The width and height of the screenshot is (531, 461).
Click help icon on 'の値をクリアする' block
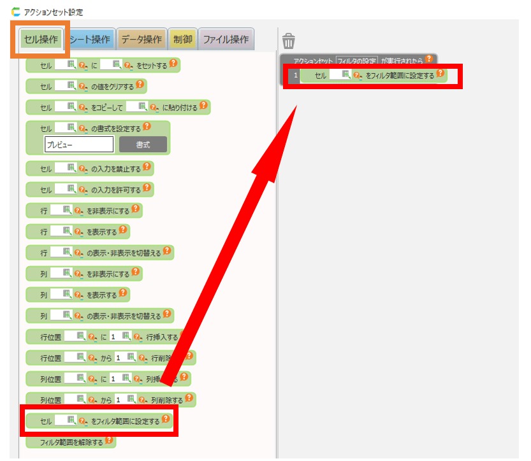[140, 85]
